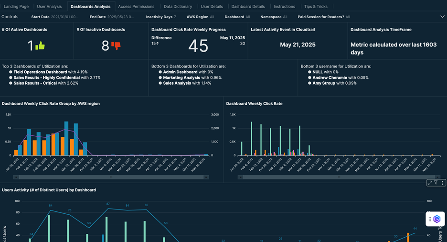Open the three-dot menu on Users Activity visual
This screenshot has width=447, height=242.
tap(442, 183)
